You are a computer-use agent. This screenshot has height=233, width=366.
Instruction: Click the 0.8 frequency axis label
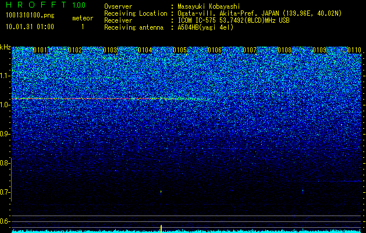[5, 163]
